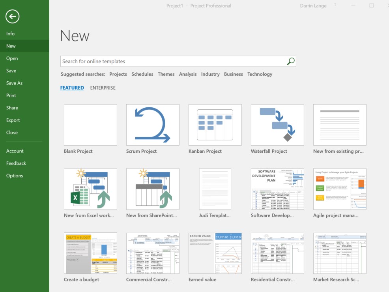Go to Open in the sidebar
This screenshot has height=292, width=389.
point(24,58)
